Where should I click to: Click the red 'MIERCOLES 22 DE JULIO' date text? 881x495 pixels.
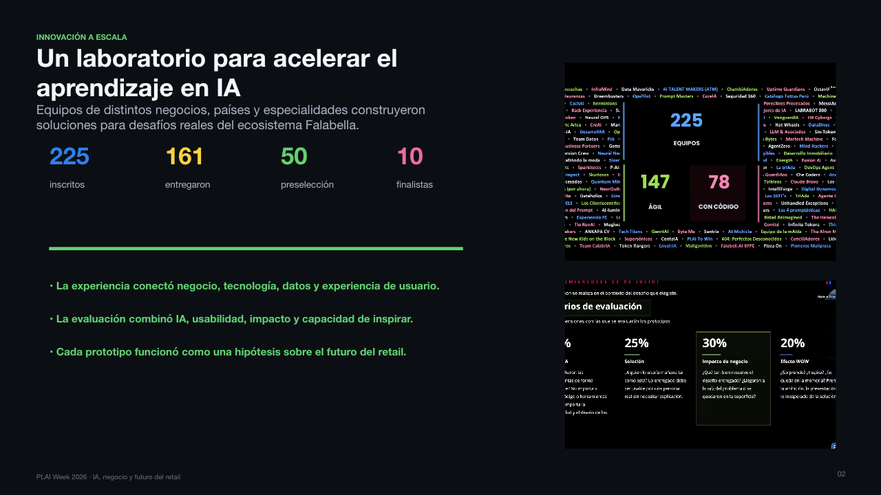coord(612,282)
